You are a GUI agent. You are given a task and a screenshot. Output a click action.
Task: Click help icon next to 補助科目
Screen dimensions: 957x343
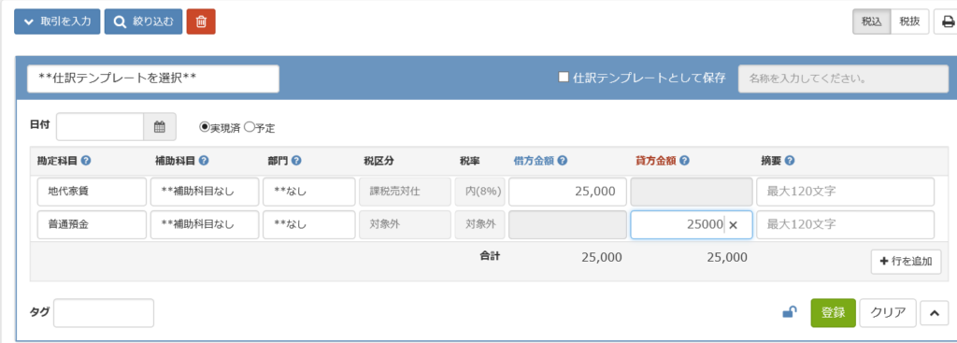point(204,161)
